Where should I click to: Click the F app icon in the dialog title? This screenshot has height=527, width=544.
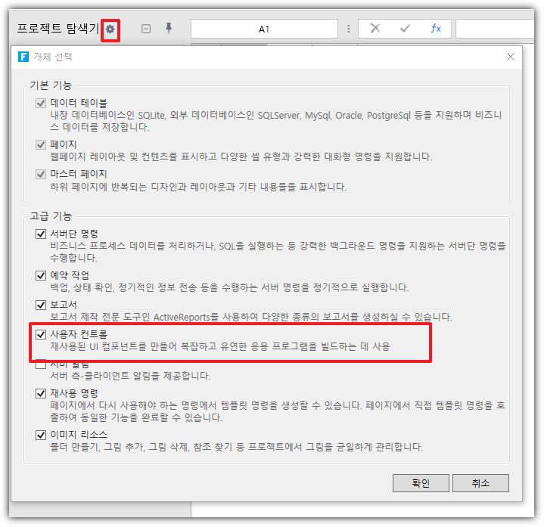pyautogui.click(x=23, y=57)
